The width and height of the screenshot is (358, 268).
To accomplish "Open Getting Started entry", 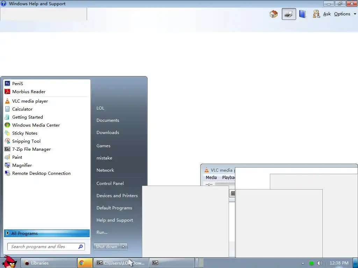I will pyautogui.click(x=47, y=117).
